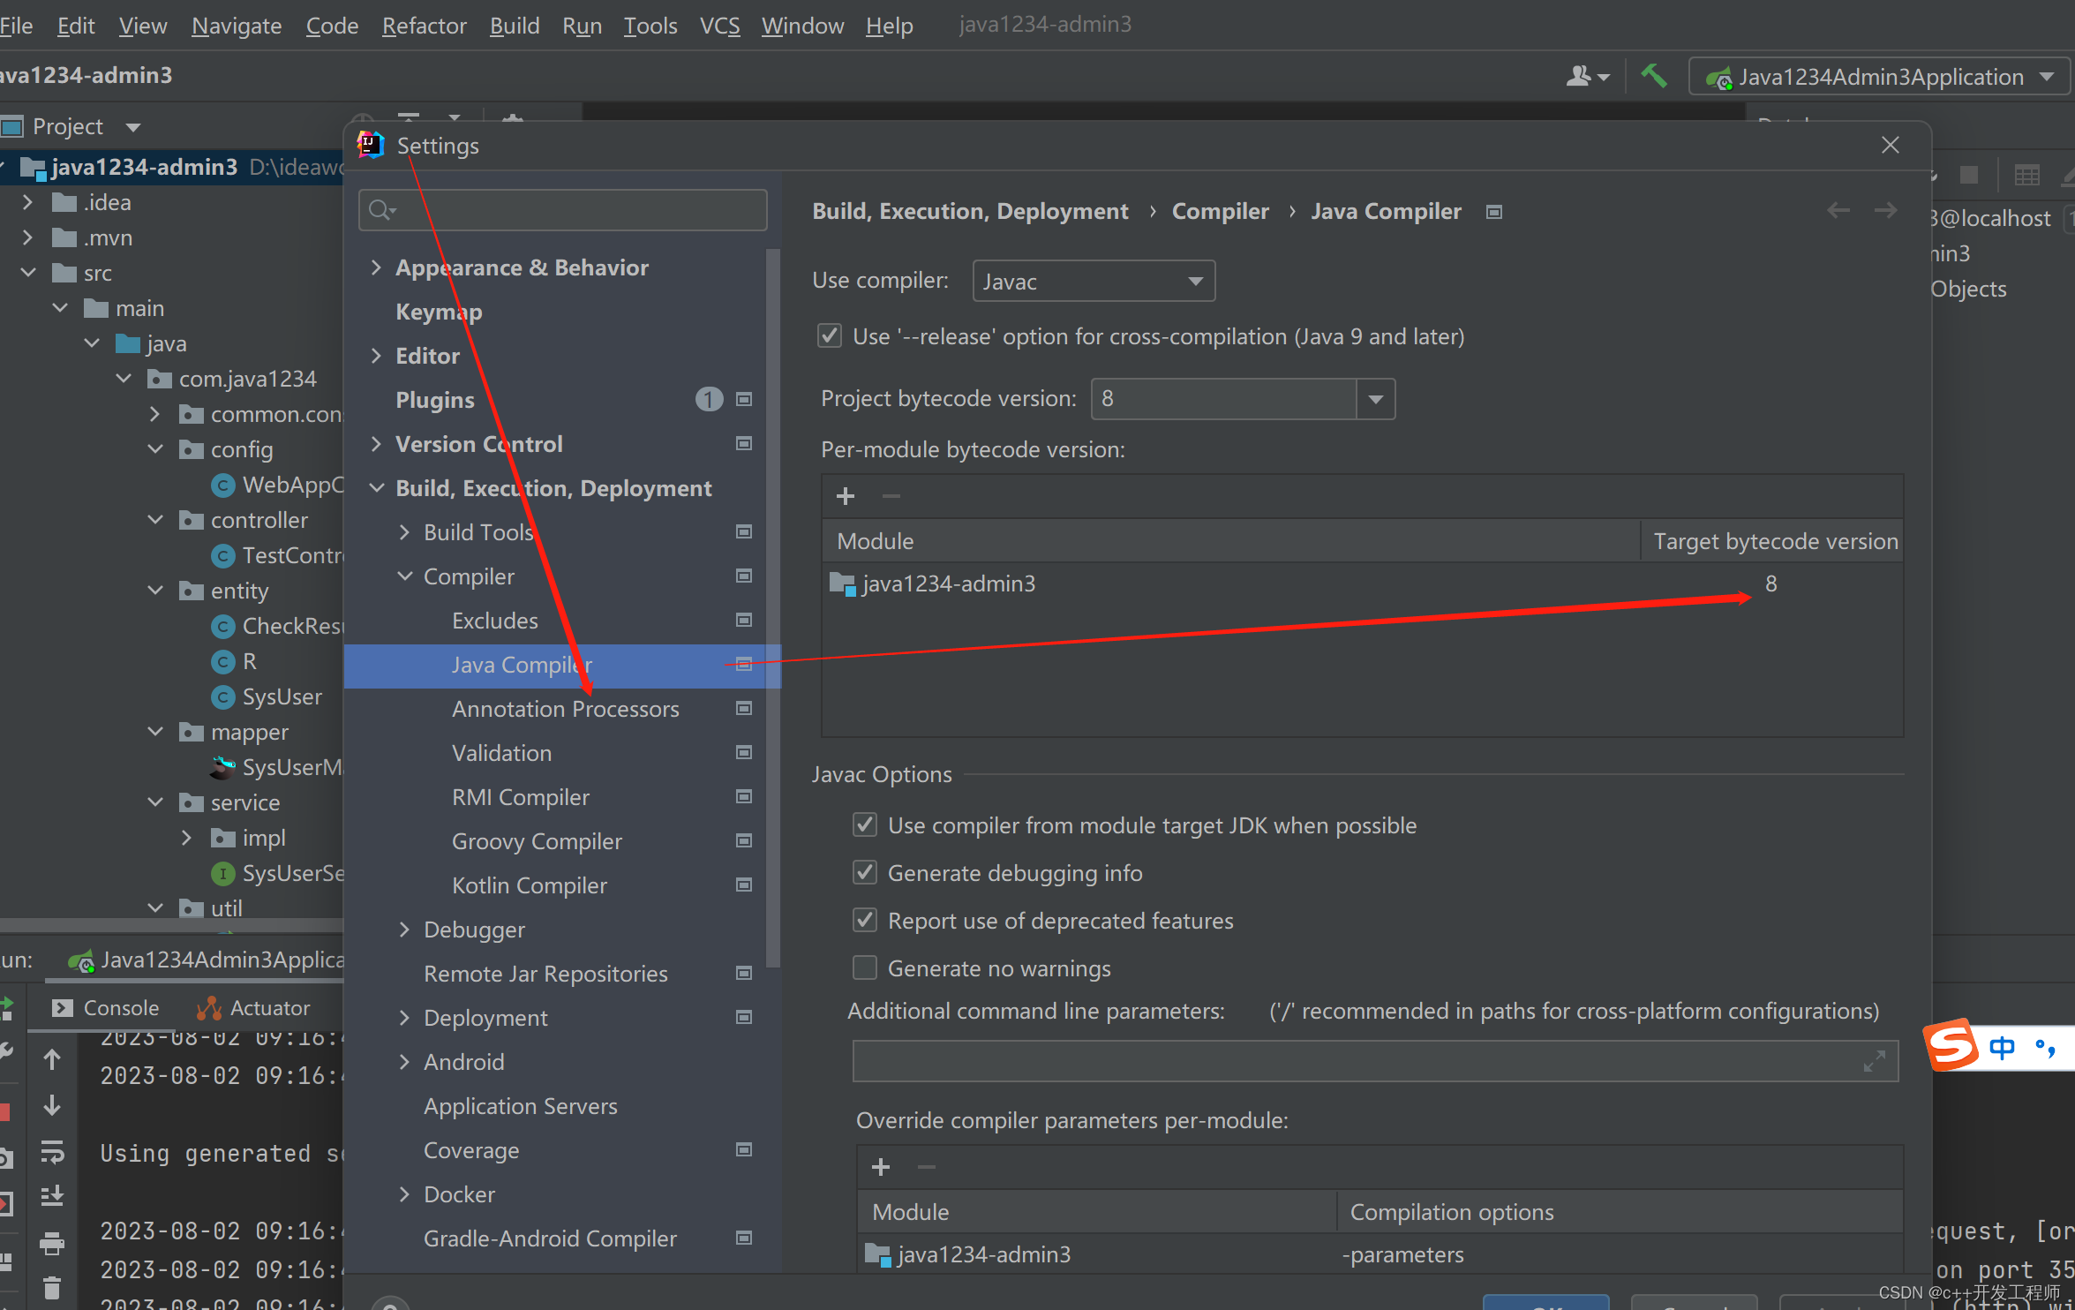Select Annotation Processors in the settings tree
This screenshot has width=2075, height=1310.
coord(565,709)
